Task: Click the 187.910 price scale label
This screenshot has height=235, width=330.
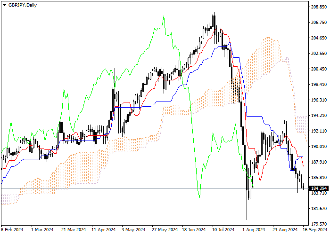Action: pyautogui.click(x=319, y=162)
